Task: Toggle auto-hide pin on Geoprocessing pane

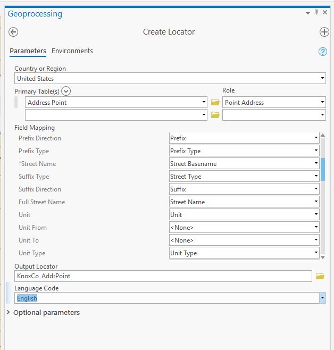Action: 316,13
